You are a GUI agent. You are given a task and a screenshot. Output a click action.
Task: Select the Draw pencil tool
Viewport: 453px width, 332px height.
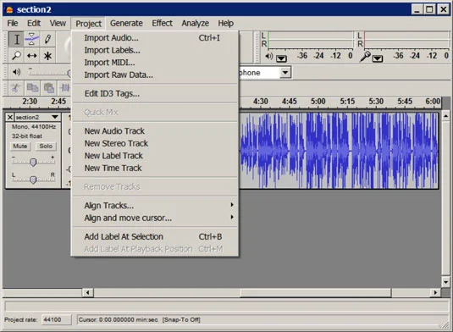[47, 39]
